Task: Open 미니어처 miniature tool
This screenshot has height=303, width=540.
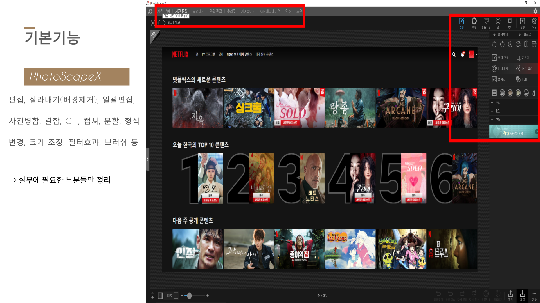Action: [500, 68]
